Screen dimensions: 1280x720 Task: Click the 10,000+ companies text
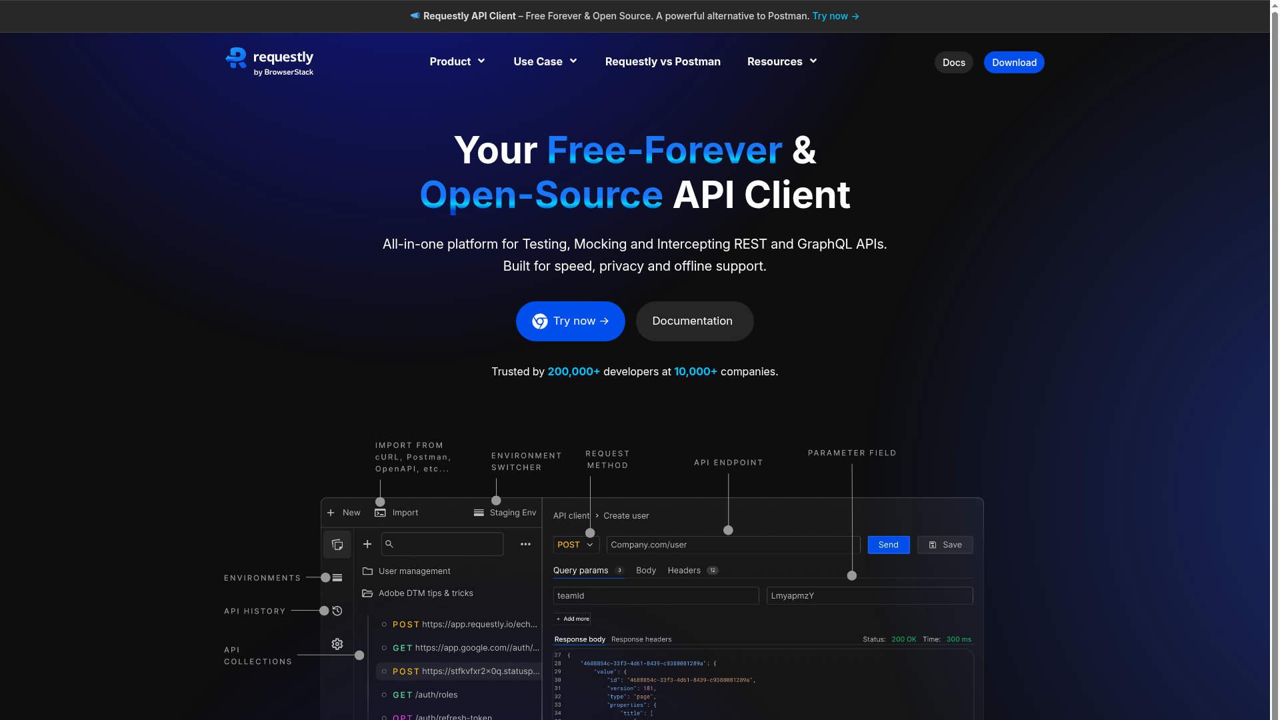pyautogui.click(x=695, y=371)
